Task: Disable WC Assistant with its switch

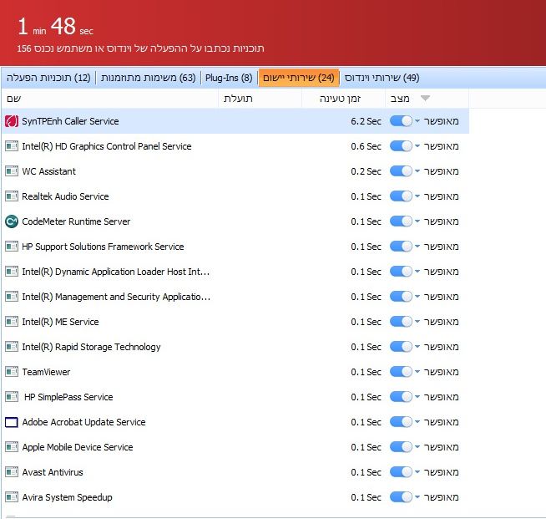Action: 401,171
